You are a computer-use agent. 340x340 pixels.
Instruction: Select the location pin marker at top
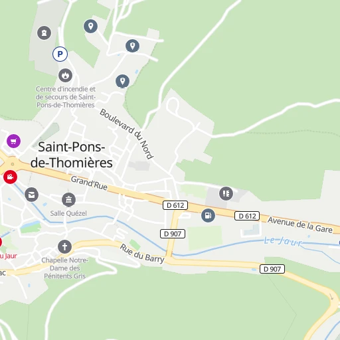(90, 26)
